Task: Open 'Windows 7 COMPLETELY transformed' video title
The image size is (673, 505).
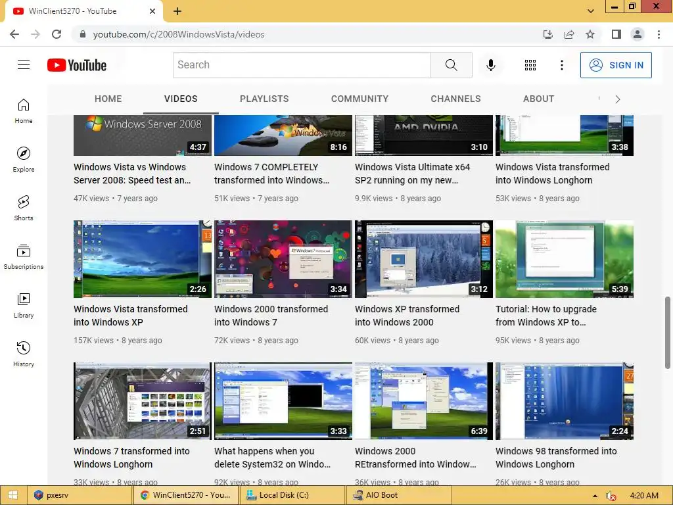Action: 271,174
